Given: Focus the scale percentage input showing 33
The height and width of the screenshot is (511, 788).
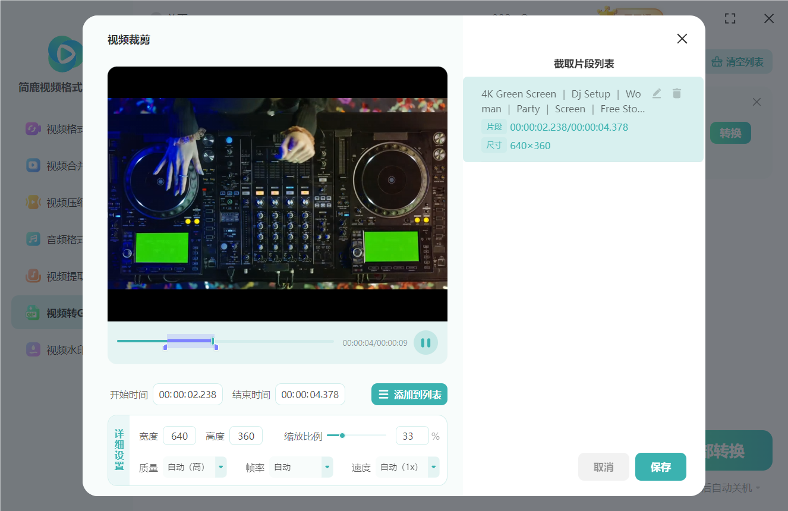Looking at the screenshot, I should tap(412, 436).
